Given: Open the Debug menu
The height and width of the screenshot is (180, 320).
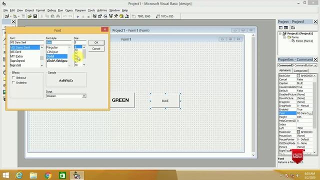Looking at the screenshot, I should click(51, 10).
